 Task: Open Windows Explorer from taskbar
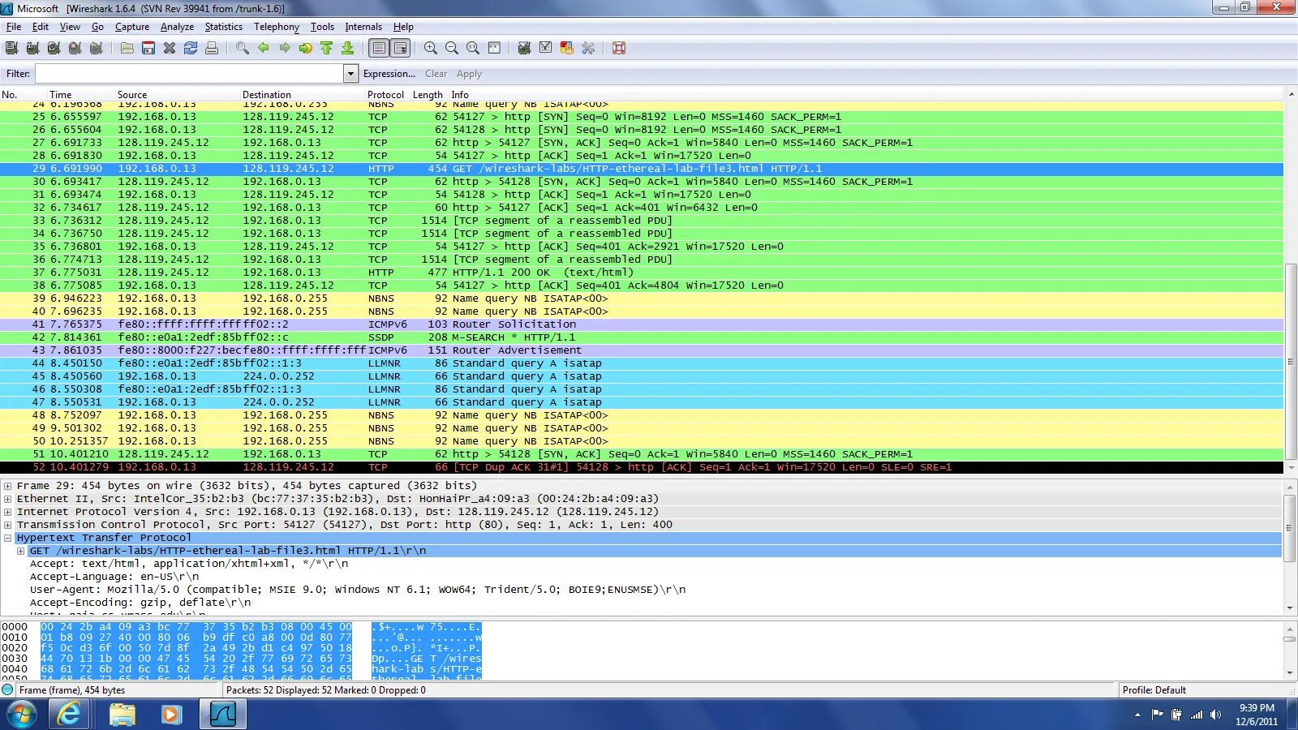point(122,715)
